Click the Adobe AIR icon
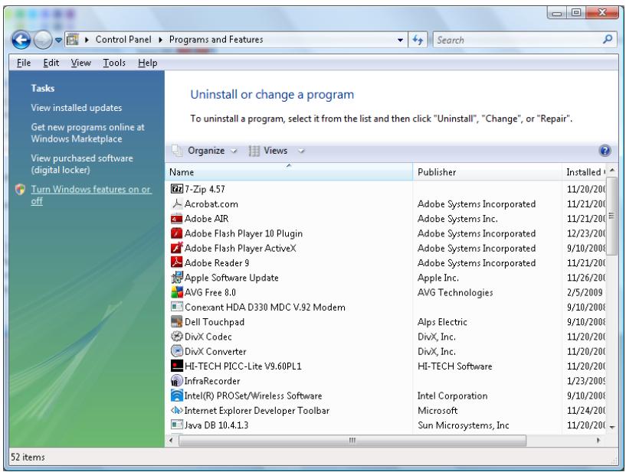Viewport: 626px width, 472px height. (176, 219)
